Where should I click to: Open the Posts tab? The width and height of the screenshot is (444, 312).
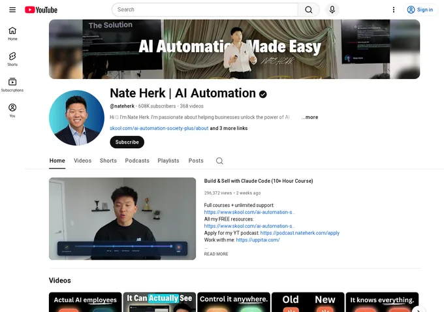tap(196, 161)
